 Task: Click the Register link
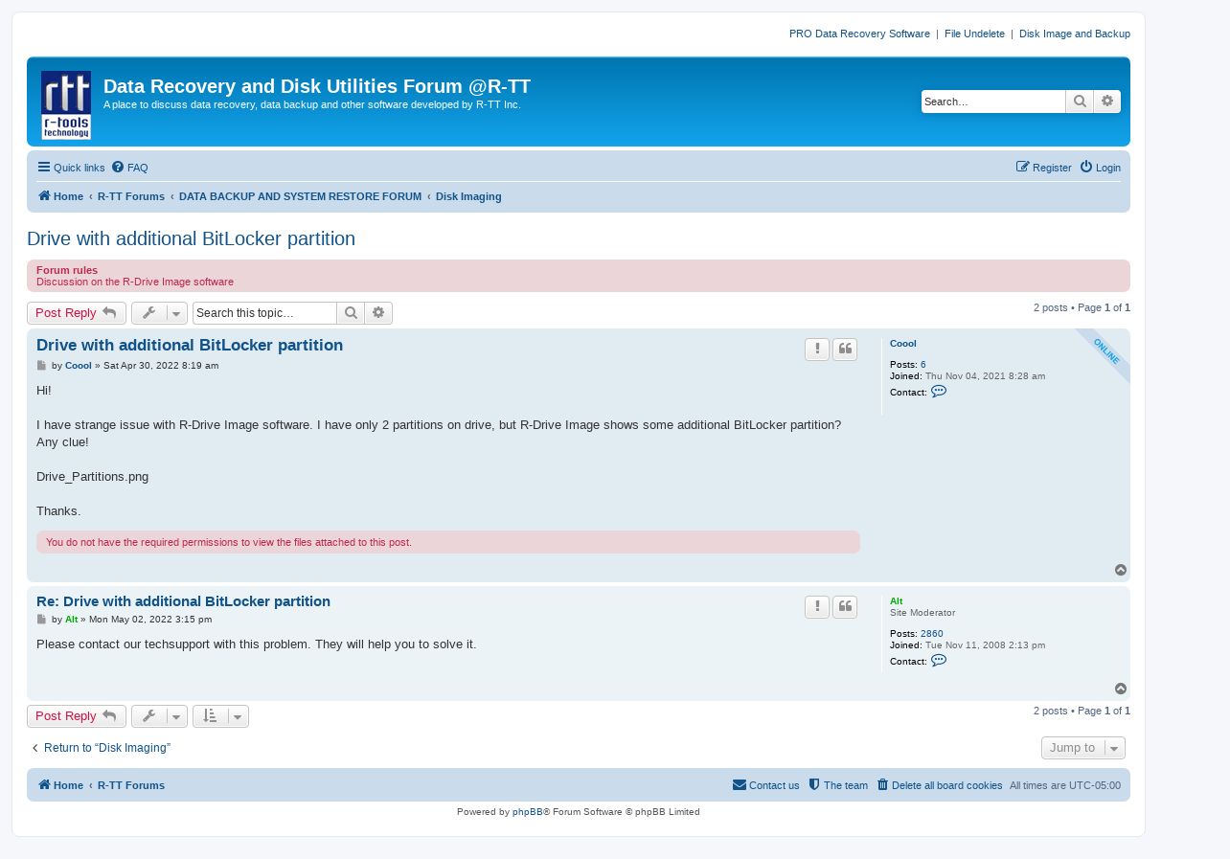click(x=1044, y=168)
